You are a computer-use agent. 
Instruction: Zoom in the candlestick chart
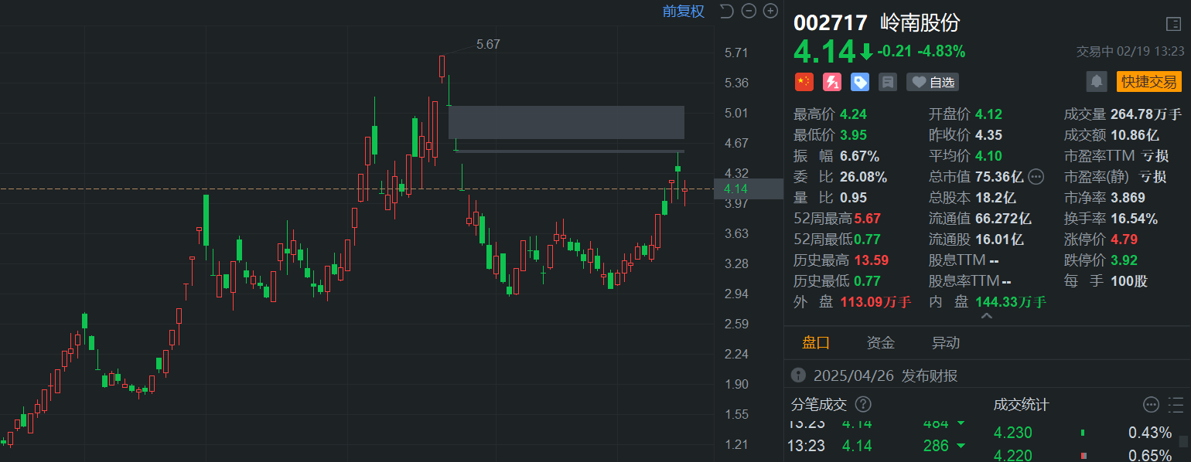(770, 11)
